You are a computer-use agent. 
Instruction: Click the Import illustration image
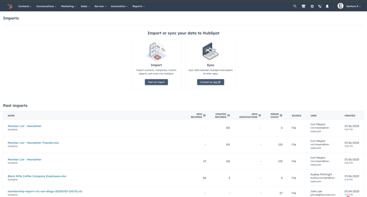point(156,52)
